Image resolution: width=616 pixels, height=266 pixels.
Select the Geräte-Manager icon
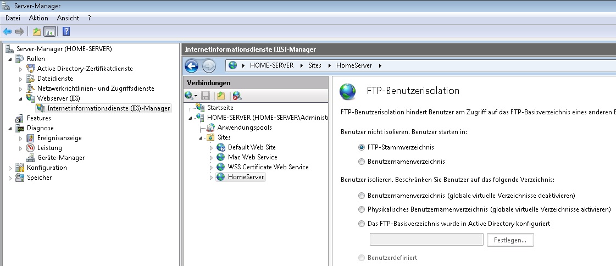[30, 158]
